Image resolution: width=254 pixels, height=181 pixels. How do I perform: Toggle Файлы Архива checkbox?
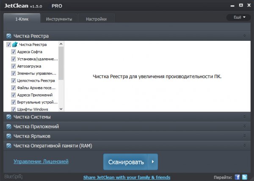[13, 88]
